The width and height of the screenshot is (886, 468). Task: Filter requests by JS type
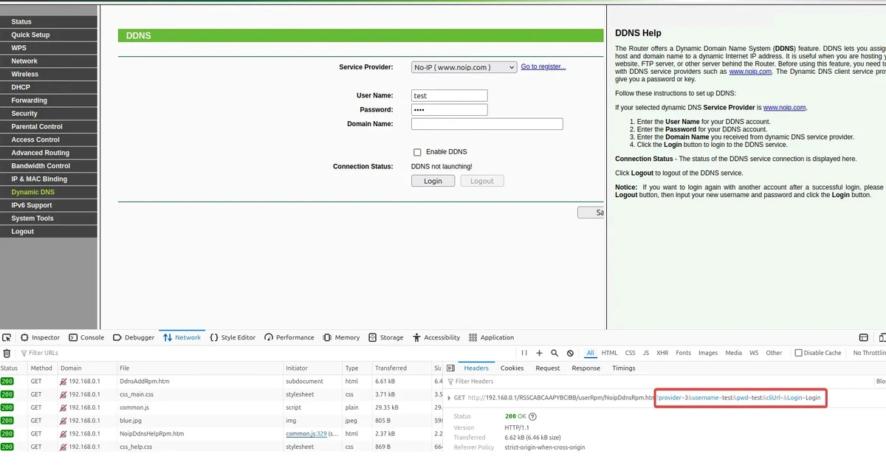646,353
